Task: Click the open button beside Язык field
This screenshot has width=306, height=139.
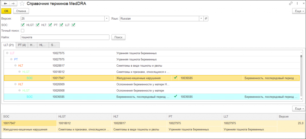Action: (206, 18)
